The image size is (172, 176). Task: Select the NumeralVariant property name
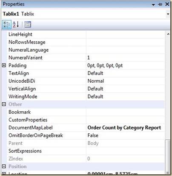pyautogui.click(x=26, y=58)
